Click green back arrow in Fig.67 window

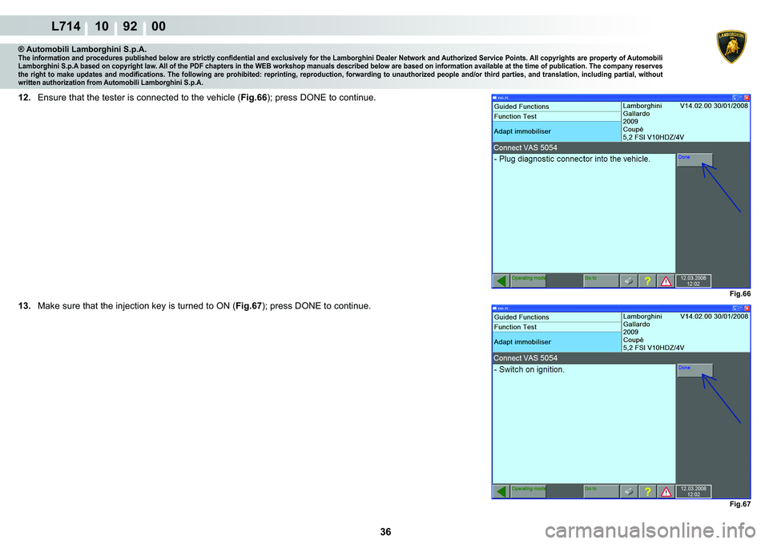[501, 491]
